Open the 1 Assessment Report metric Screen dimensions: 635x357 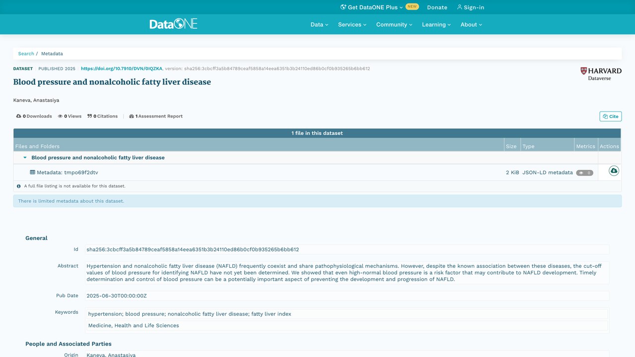point(156,116)
